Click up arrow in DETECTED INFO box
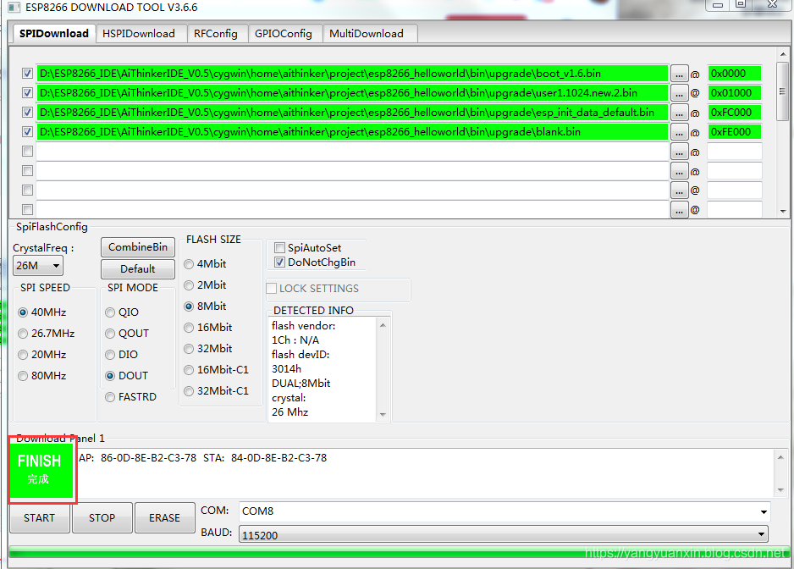The height and width of the screenshot is (569, 794). 383,325
